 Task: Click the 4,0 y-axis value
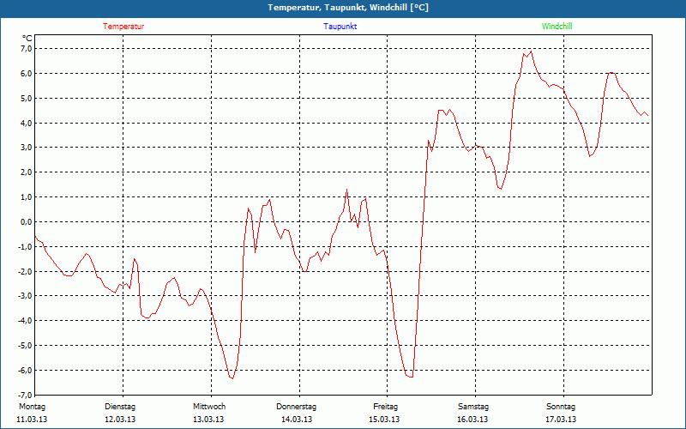pyautogui.click(x=26, y=123)
